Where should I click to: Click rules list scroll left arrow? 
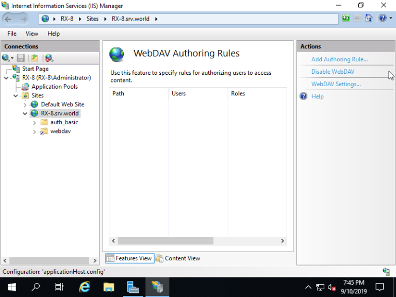[113, 241]
